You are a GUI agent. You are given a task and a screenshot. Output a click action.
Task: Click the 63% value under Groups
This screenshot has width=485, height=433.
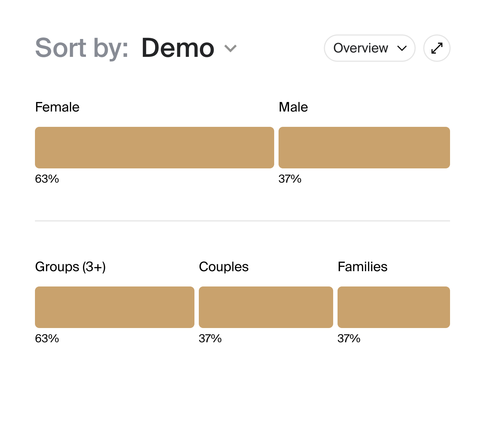(x=47, y=338)
